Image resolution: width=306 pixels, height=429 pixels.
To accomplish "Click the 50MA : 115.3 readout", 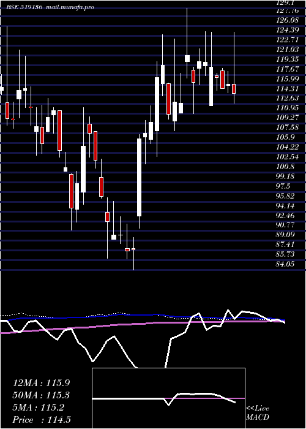I will coord(41,395).
